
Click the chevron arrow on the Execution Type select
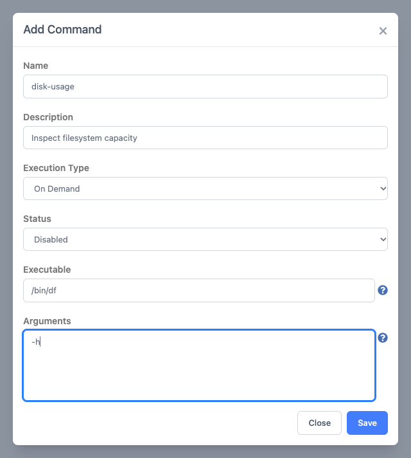[383, 188]
